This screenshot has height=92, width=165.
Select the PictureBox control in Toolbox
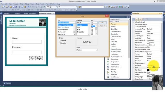click(x=114, y=59)
